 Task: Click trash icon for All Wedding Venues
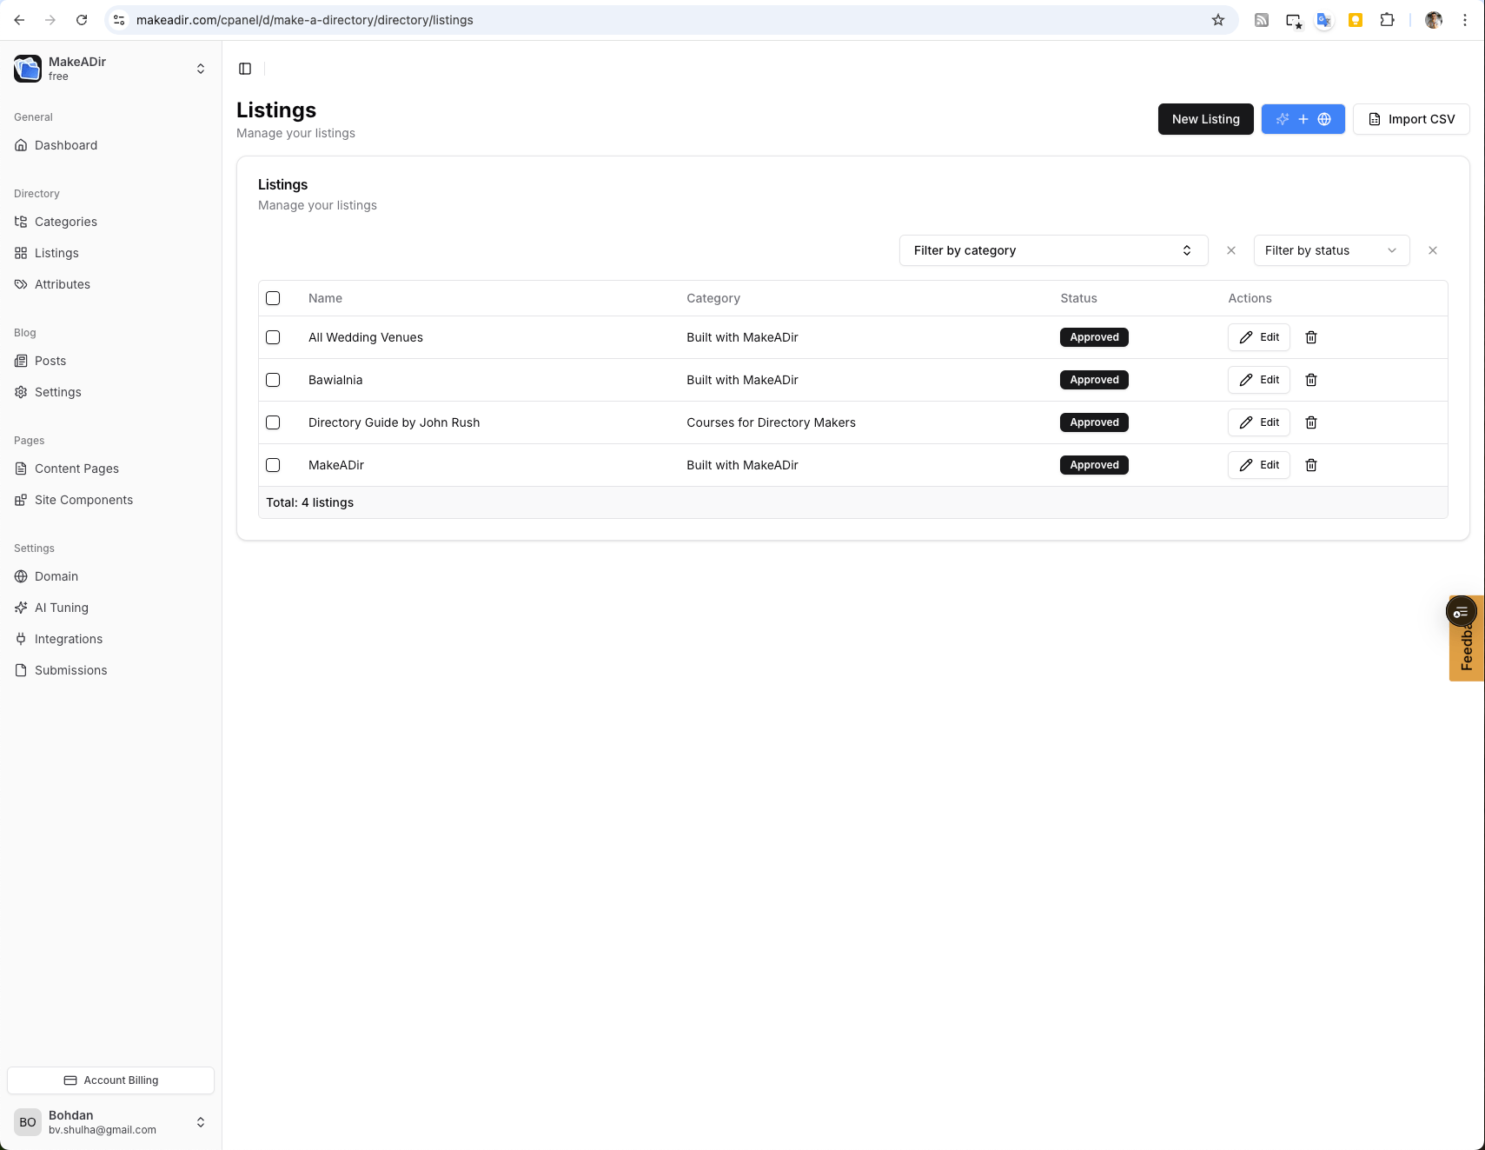(x=1311, y=337)
